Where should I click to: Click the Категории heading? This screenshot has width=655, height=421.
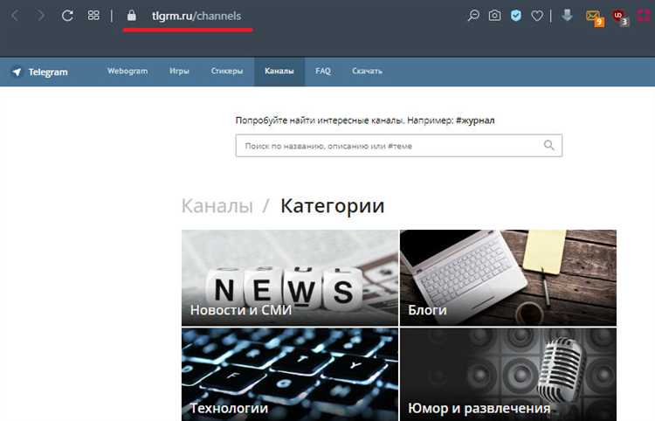[332, 206]
